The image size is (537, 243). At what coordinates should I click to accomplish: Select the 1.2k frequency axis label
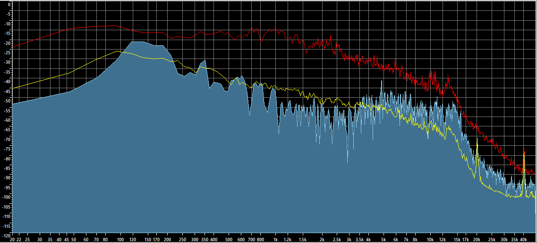coord(288,240)
